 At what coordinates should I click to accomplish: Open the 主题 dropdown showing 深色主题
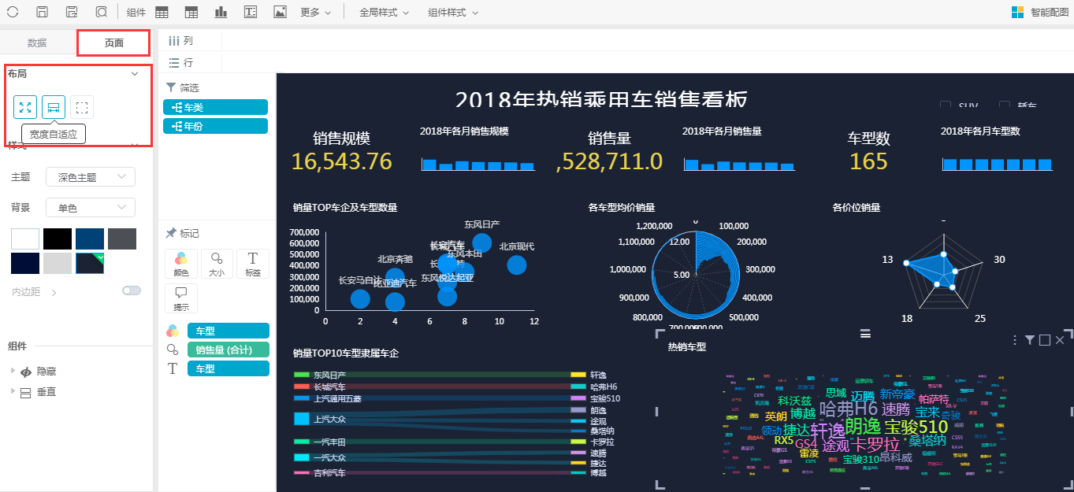pos(91,177)
